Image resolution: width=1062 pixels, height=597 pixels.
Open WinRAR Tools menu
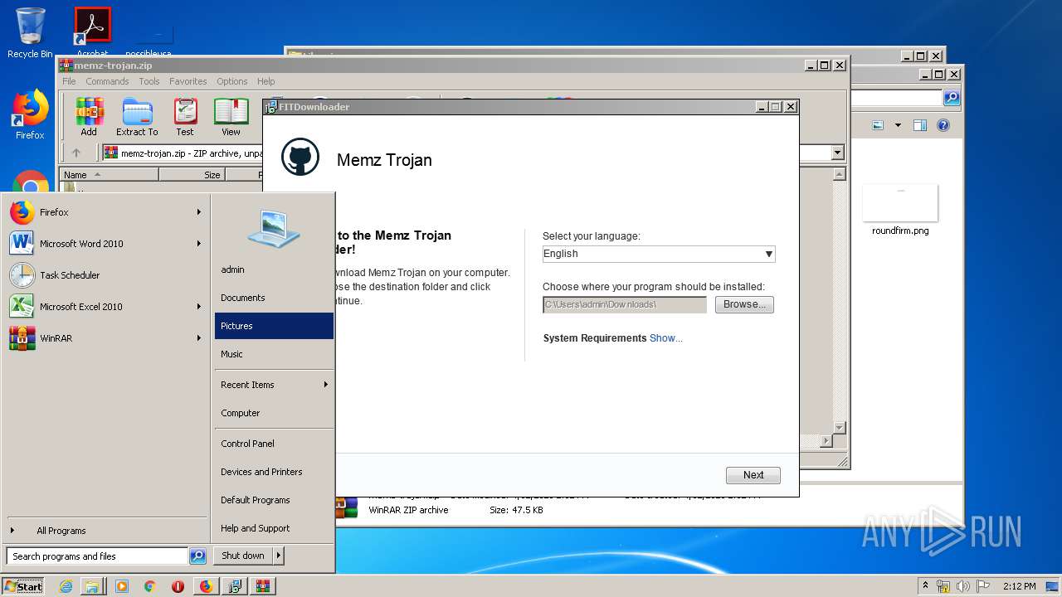click(x=149, y=81)
